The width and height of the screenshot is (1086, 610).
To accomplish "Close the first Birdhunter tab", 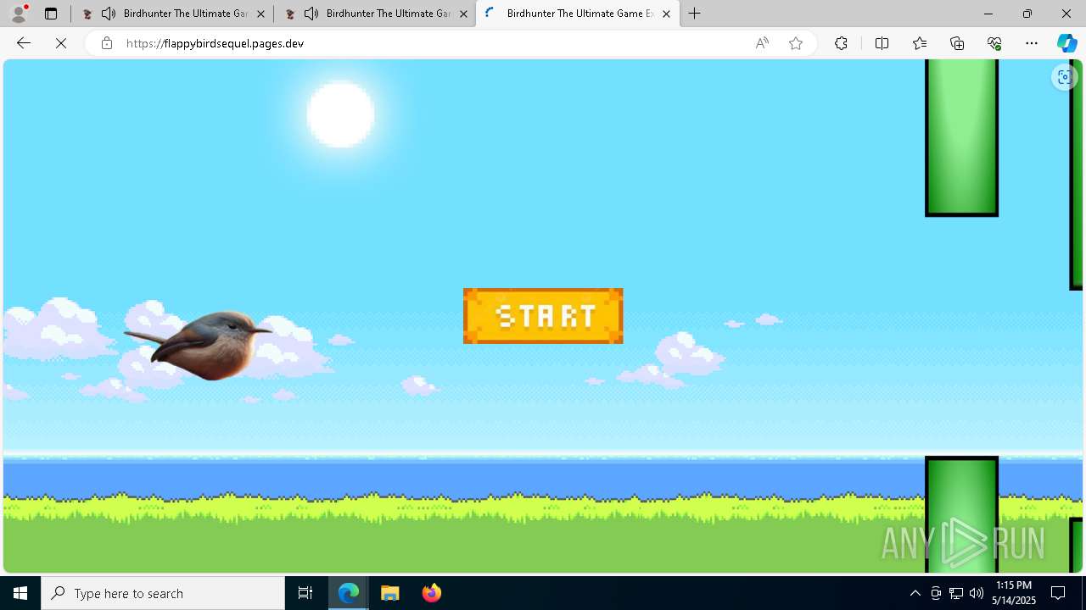I will [x=261, y=14].
